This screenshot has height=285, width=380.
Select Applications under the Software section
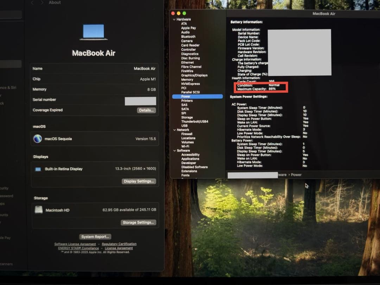190,159
